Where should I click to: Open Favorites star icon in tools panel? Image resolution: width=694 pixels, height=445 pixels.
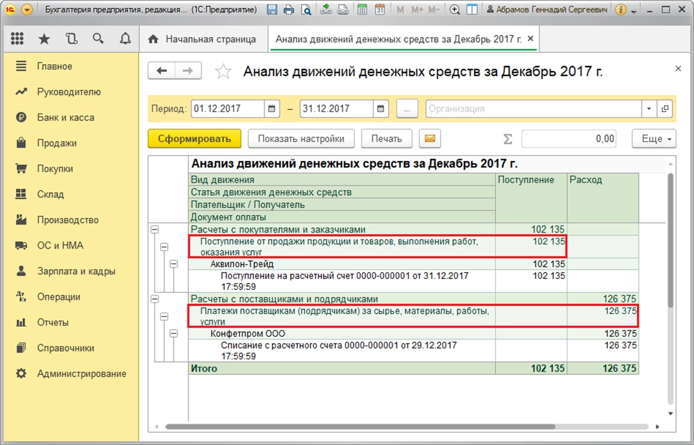[44, 39]
